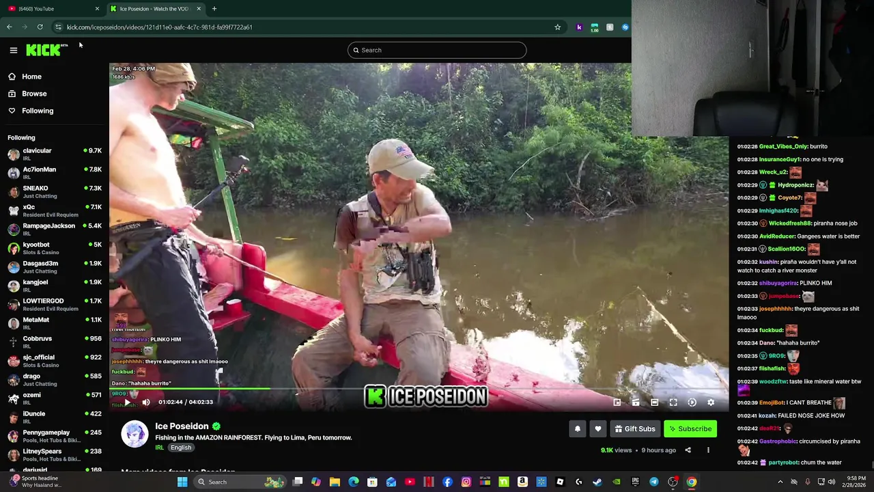This screenshot has height=492, width=874.
Task: Toggle the mini player icon
Action: [x=617, y=402]
